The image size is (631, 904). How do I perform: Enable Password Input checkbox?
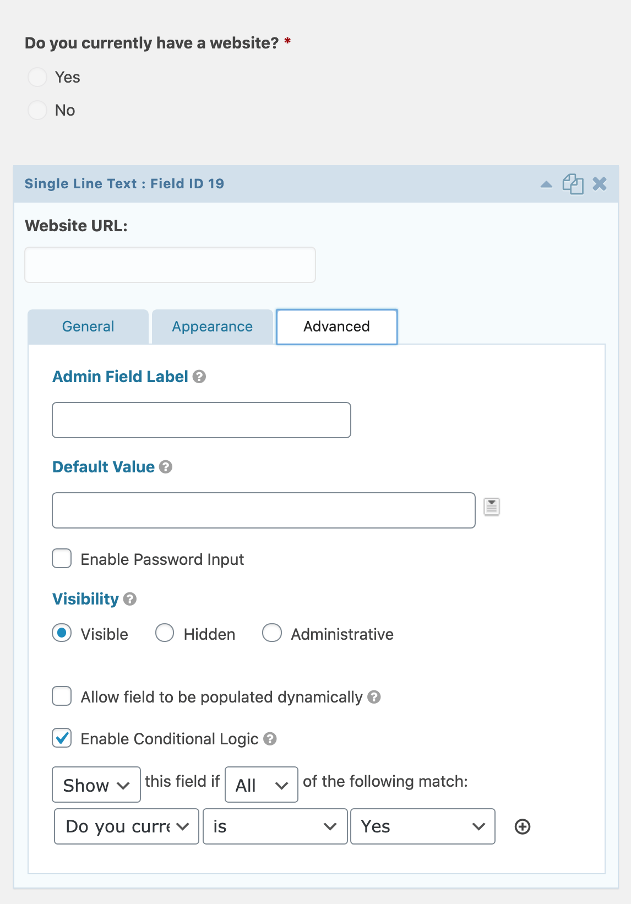click(62, 558)
